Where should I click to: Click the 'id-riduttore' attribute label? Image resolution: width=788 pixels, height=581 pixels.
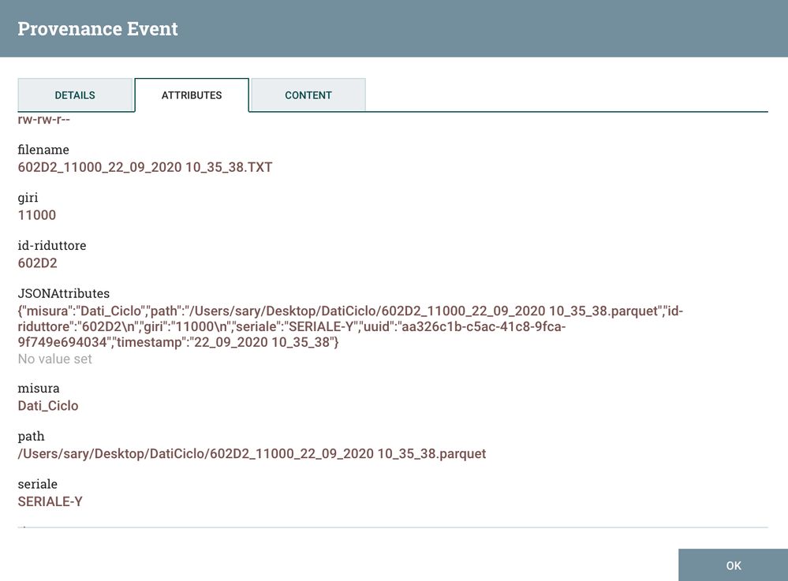pos(52,245)
